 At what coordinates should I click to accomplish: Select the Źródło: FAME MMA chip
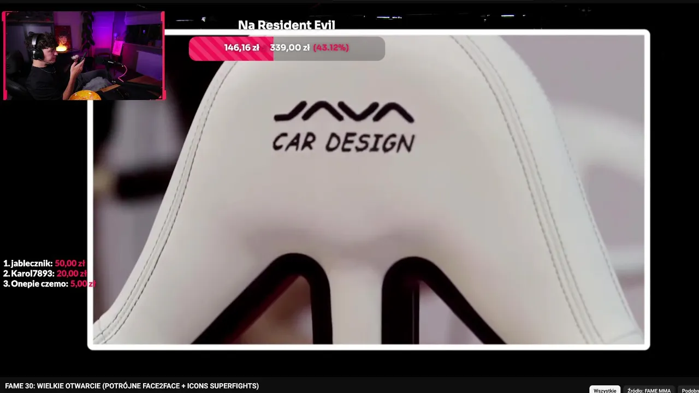[x=649, y=390]
